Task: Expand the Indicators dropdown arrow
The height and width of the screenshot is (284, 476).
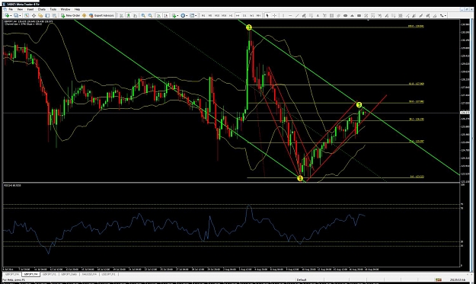Action: (x=177, y=15)
